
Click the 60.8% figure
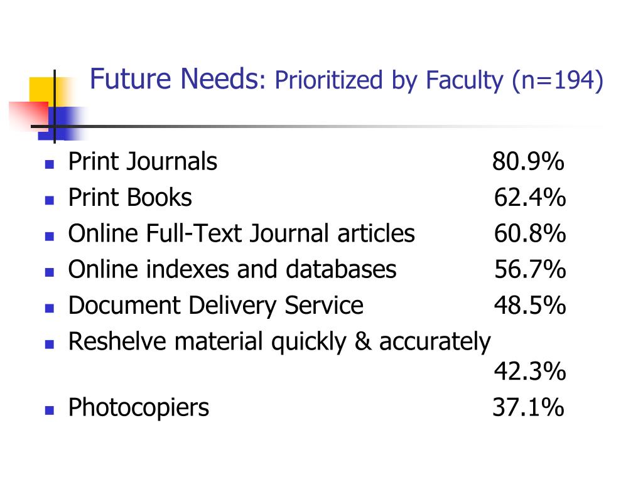coord(530,233)
